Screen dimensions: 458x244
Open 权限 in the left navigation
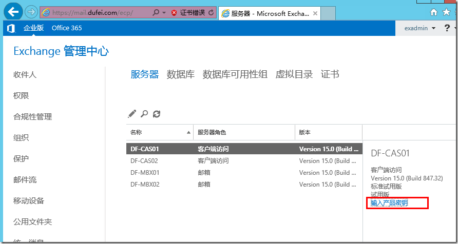[x=21, y=96]
